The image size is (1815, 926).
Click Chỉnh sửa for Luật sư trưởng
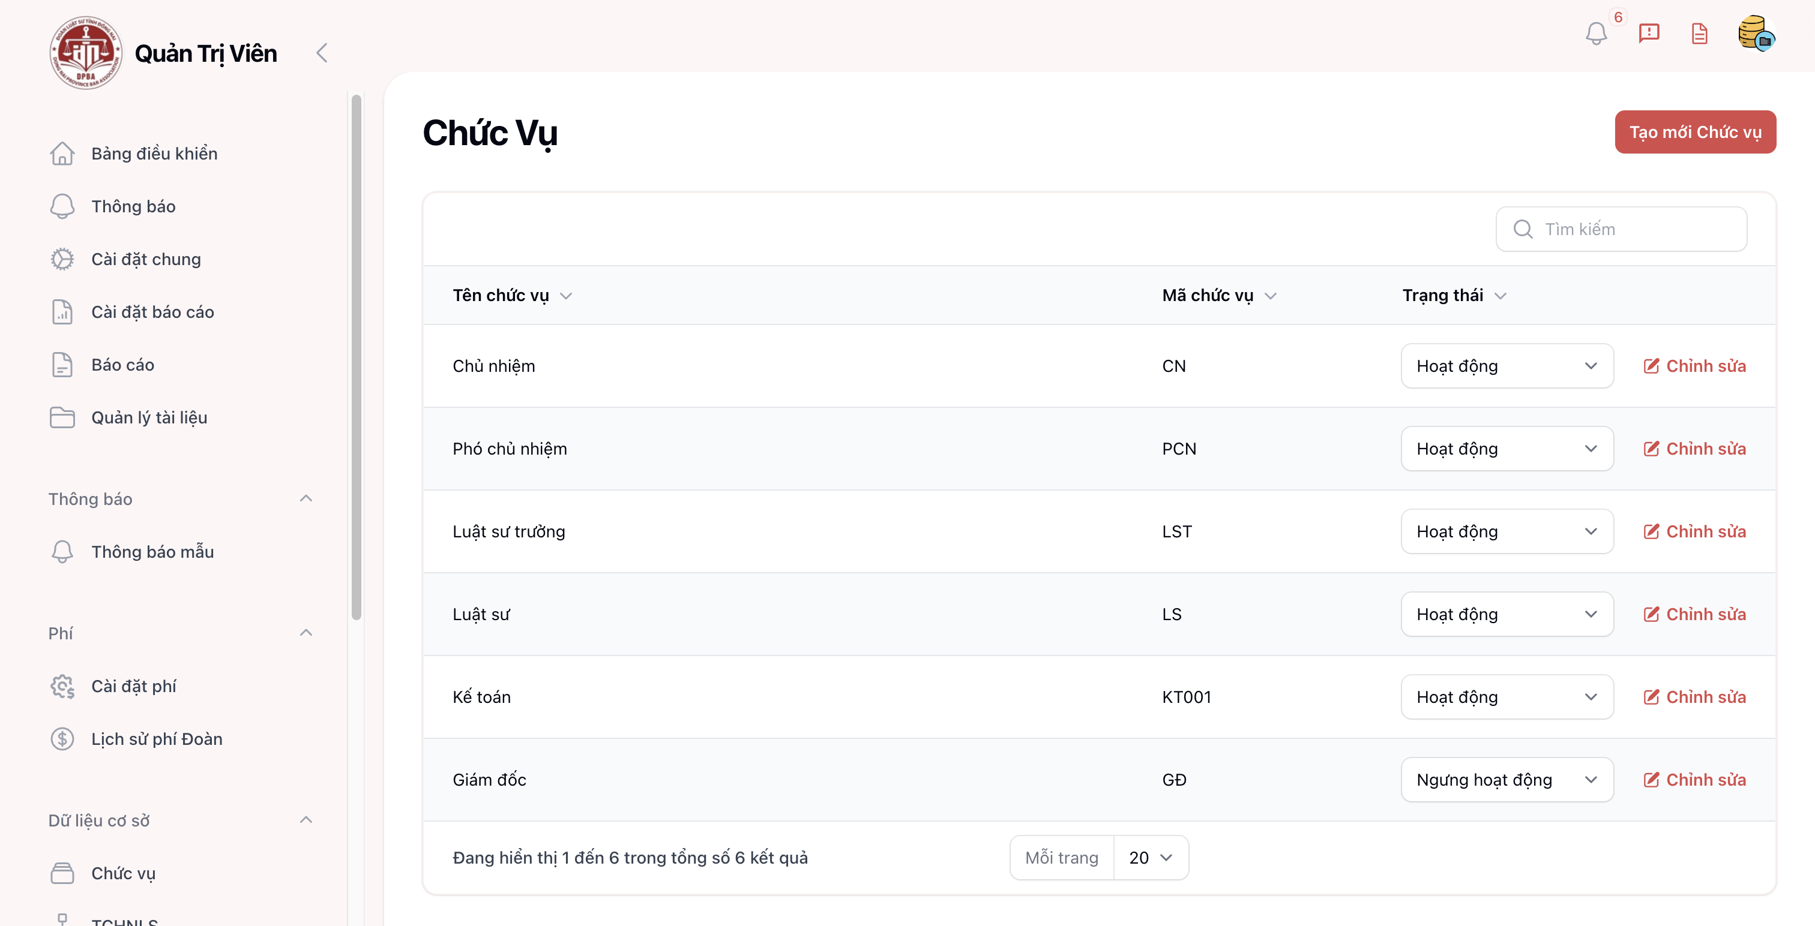pyautogui.click(x=1694, y=531)
